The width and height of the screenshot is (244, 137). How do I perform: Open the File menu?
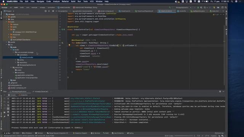pyautogui.click(x=21, y=2)
